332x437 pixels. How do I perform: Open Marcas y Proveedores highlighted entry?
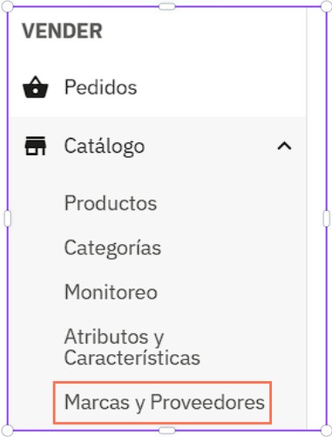163,403
